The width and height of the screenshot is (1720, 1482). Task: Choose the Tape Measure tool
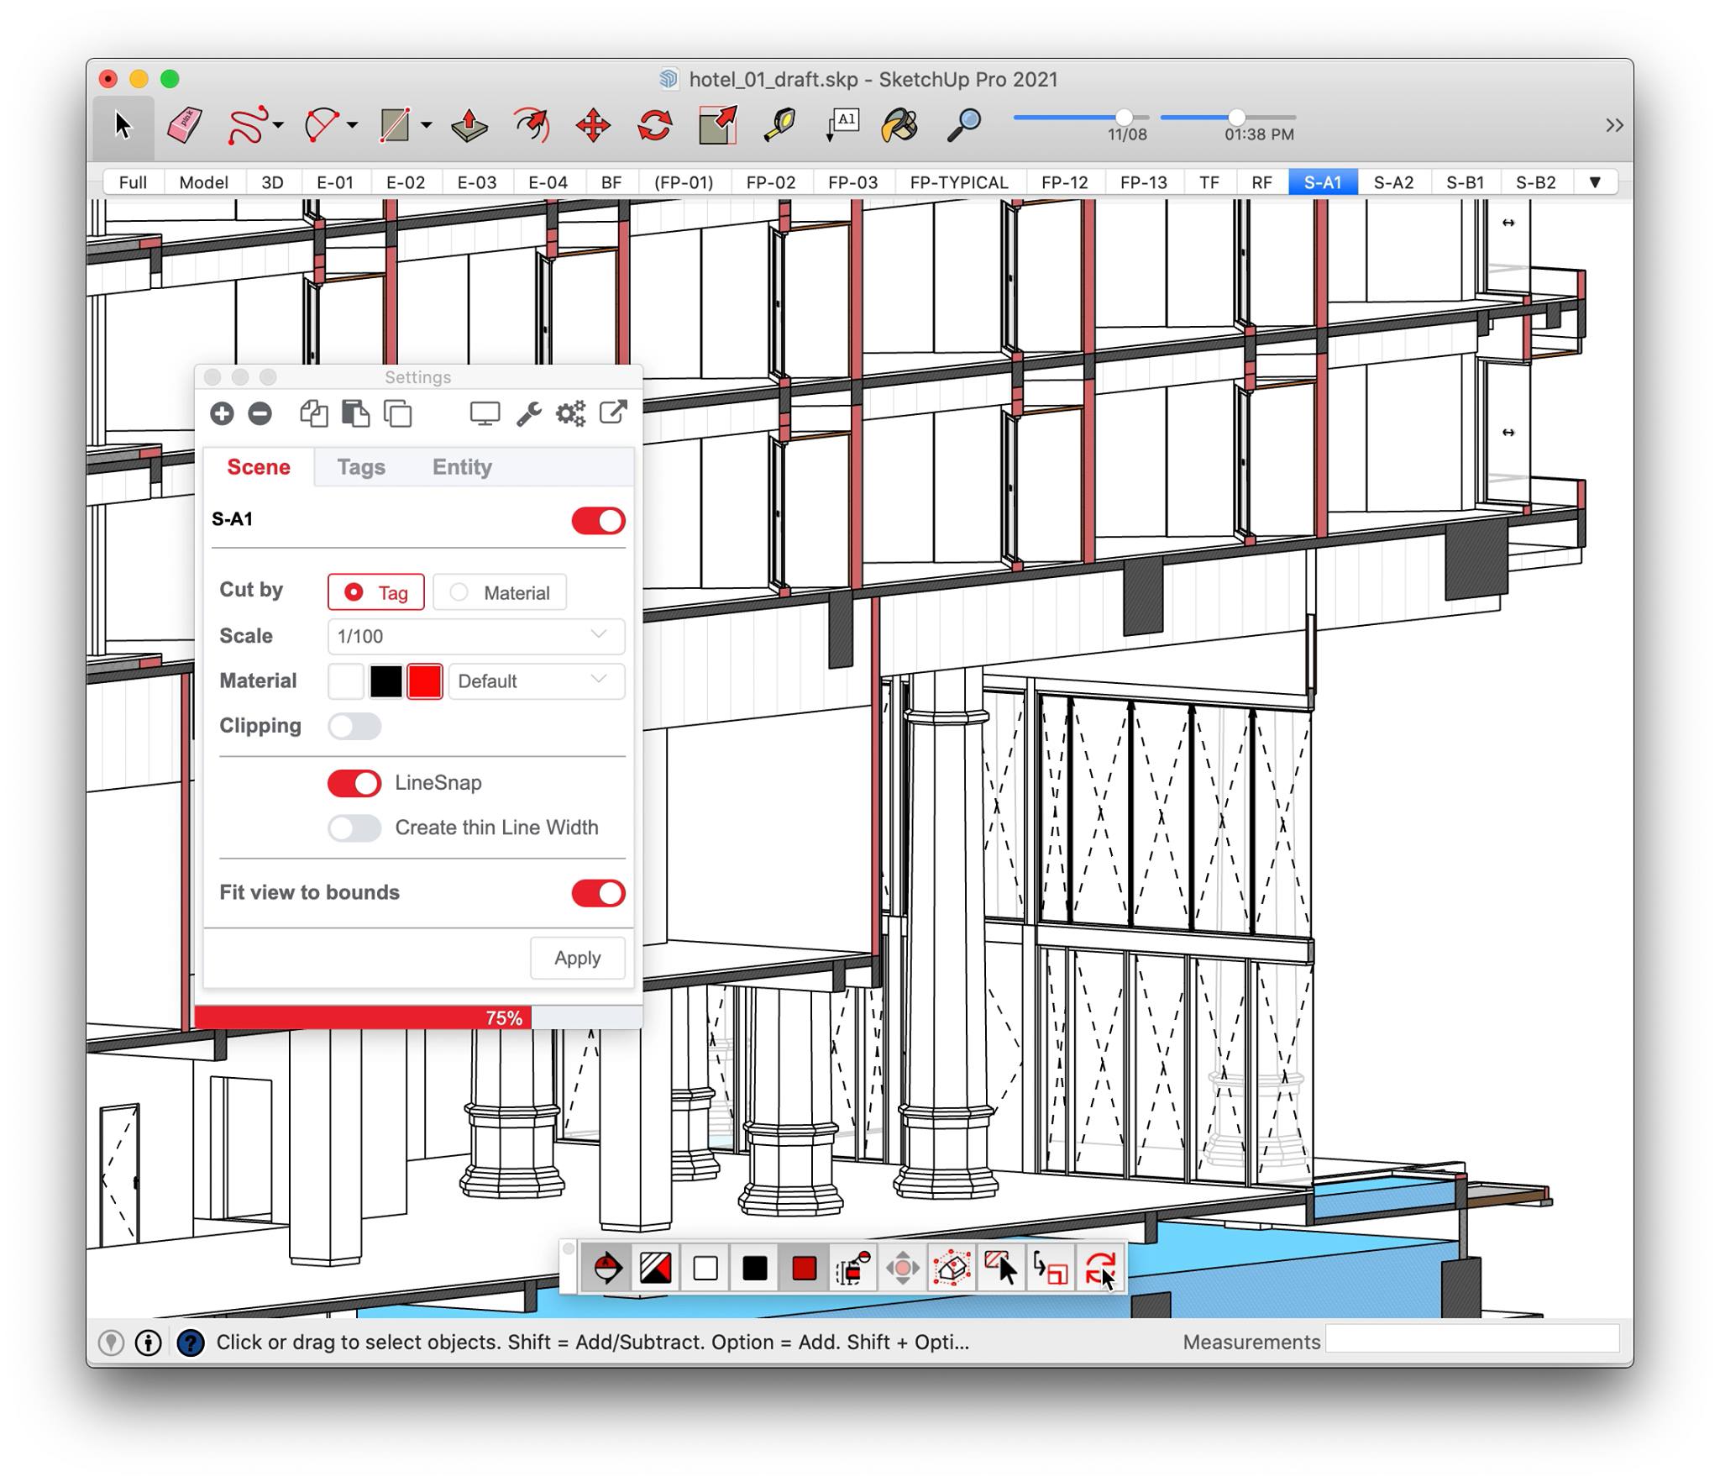tap(780, 126)
